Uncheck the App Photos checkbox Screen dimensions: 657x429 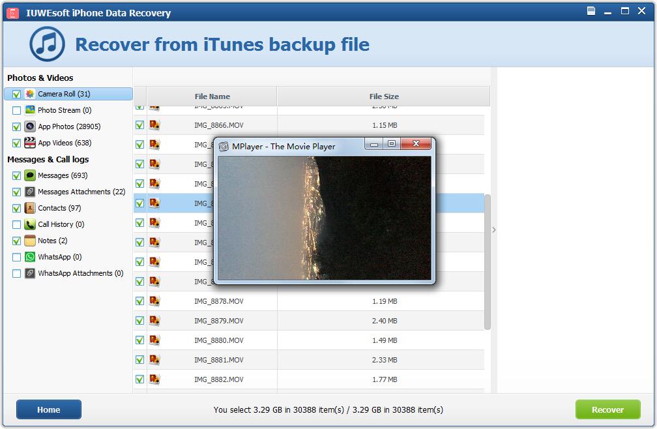click(x=16, y=127)
